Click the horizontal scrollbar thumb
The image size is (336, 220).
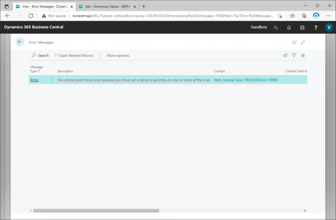point(96,211)
